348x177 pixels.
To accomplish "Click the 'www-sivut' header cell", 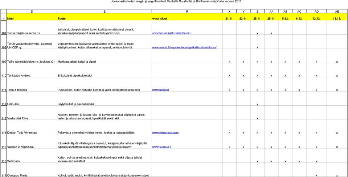I will pos(187,17).
